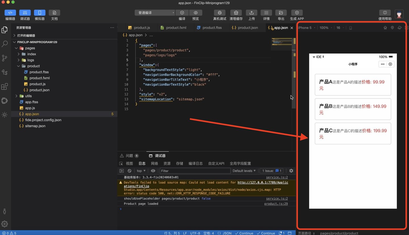Click the 上传 upload icon
409x235 pixels.
click(251, 13)
